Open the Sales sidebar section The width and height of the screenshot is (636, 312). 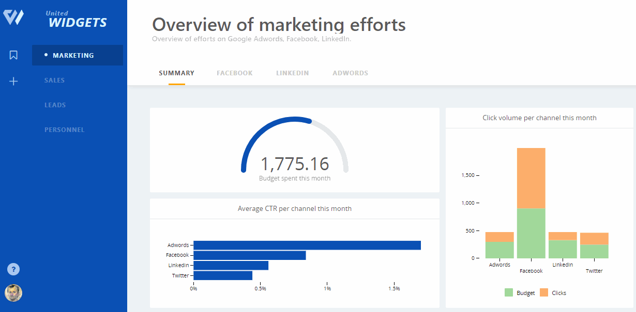pyautogui.click(x=54, y=80)
